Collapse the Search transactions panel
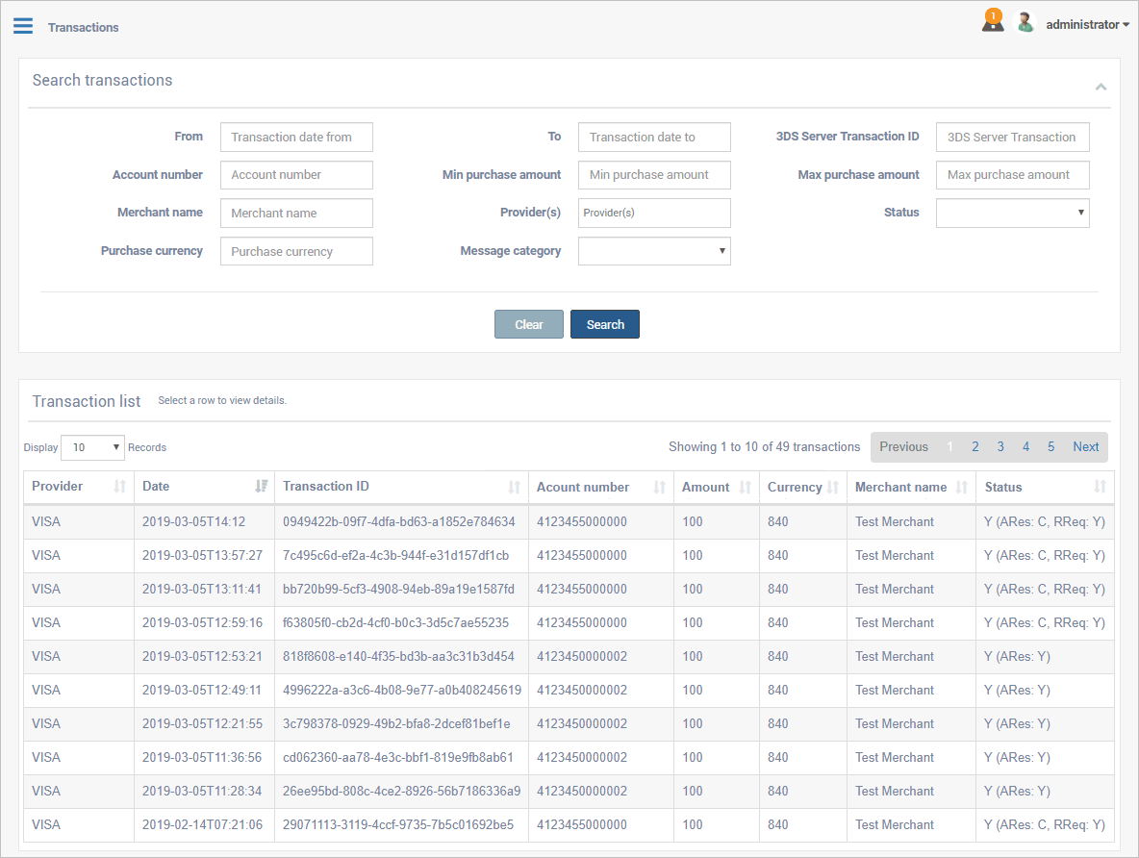This screenshot has height=858, width=1139. [1101, 87]
